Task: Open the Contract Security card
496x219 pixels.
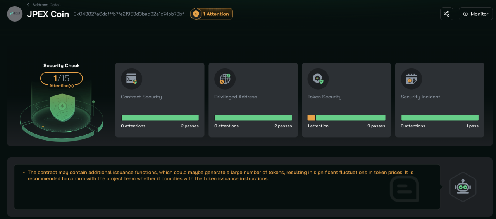Action: [160, 100]
